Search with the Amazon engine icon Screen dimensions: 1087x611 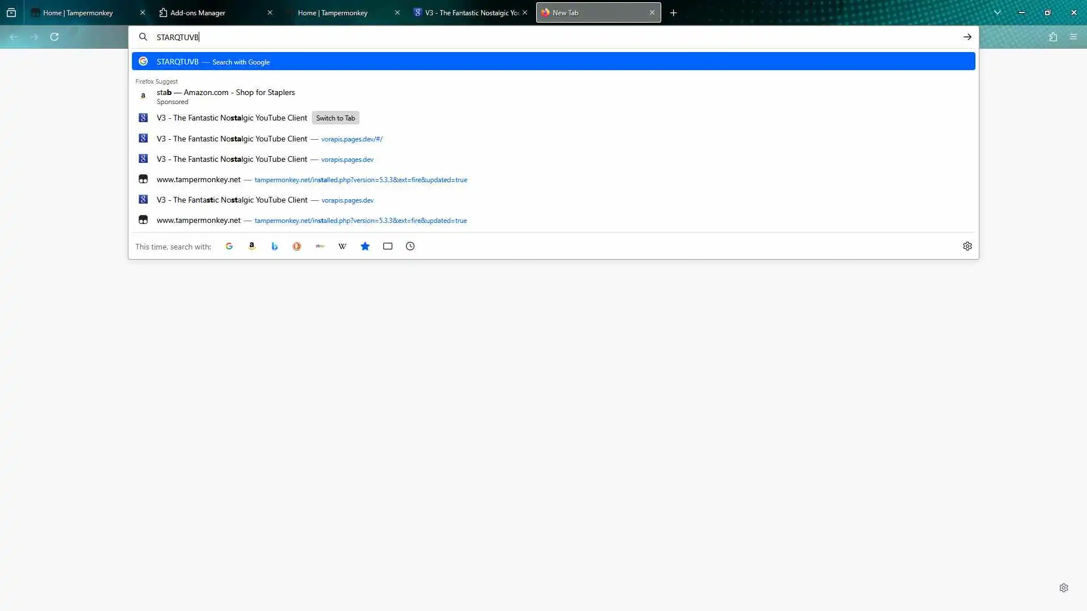point(252,246)
